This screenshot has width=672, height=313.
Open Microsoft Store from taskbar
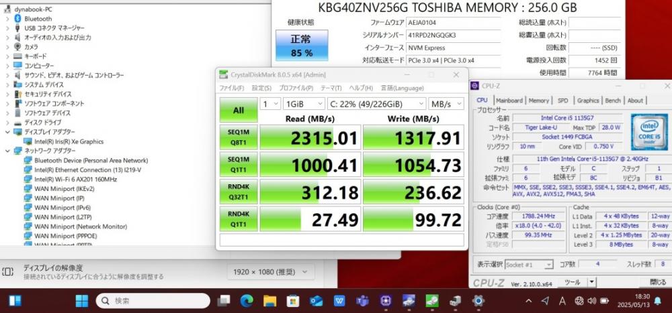click(x=293, y=301)
